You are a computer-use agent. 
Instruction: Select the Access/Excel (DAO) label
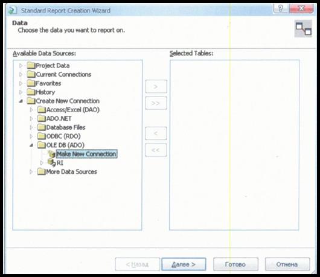point(73,110)
